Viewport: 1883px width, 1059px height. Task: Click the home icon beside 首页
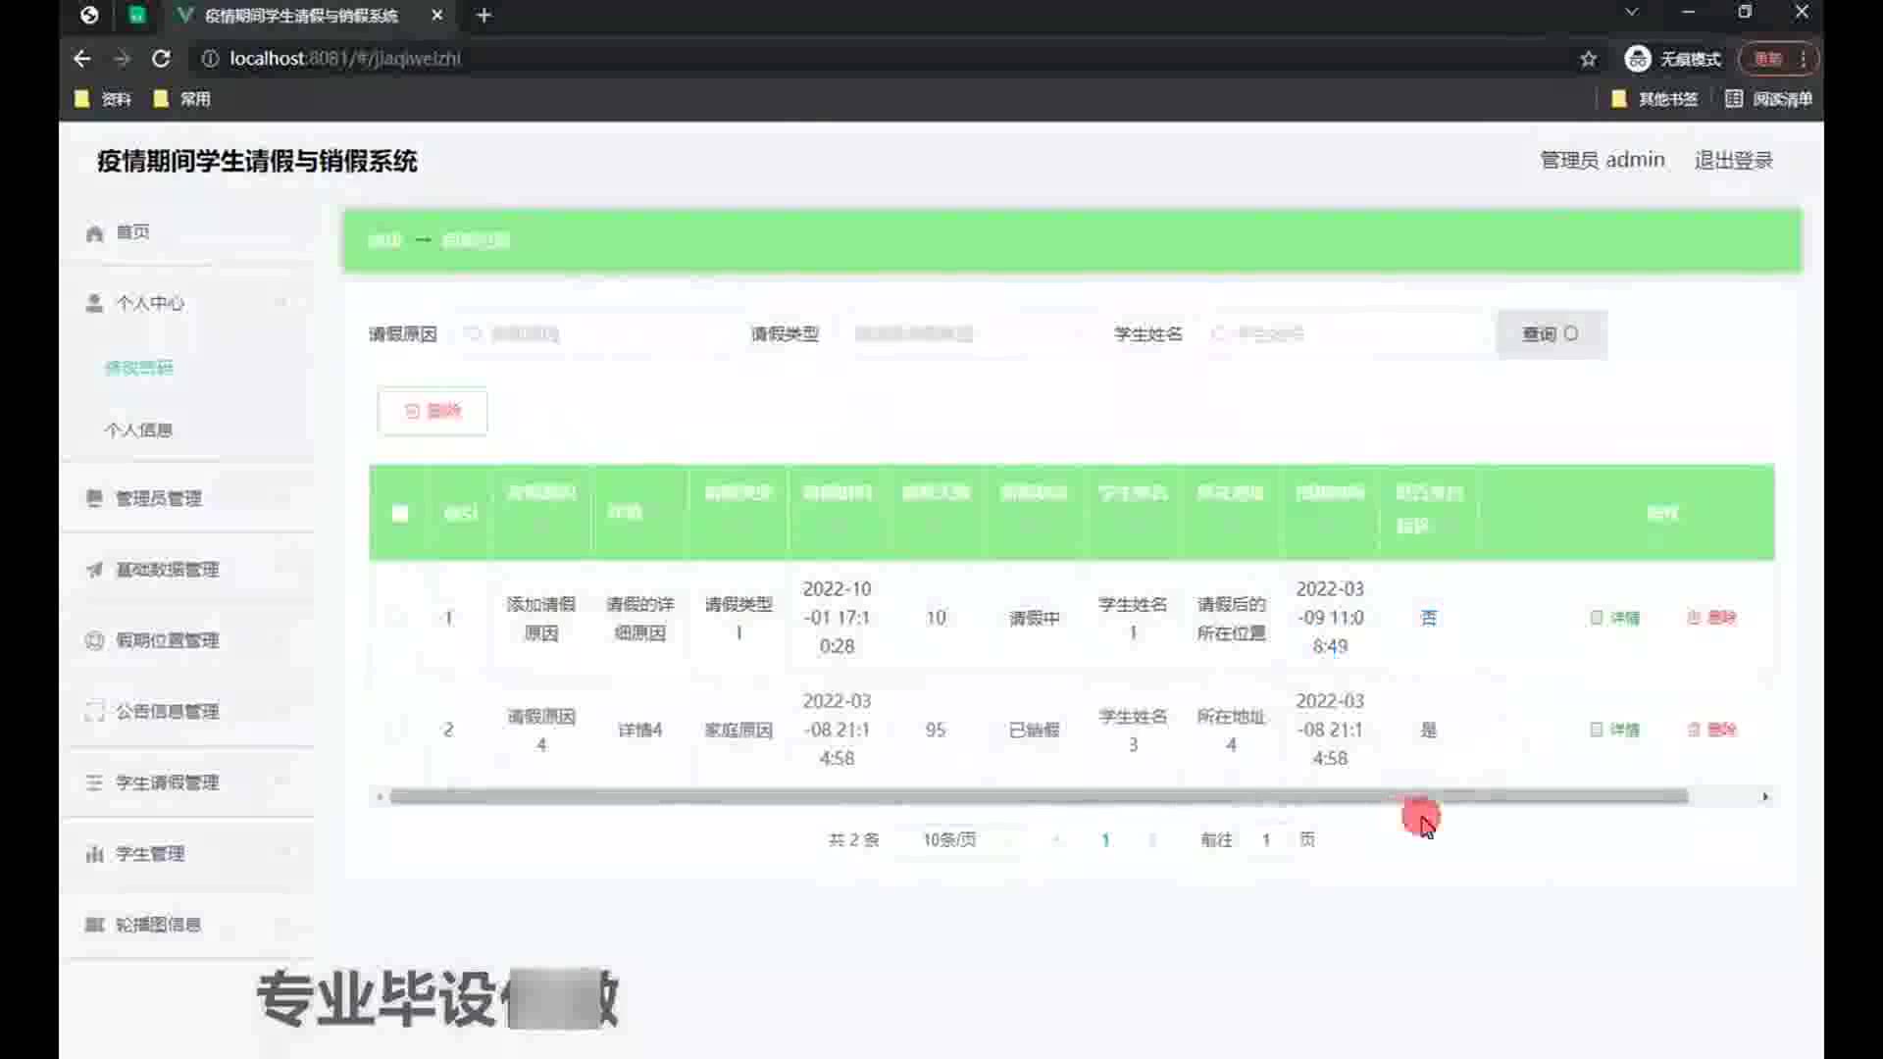click(94, 233)
